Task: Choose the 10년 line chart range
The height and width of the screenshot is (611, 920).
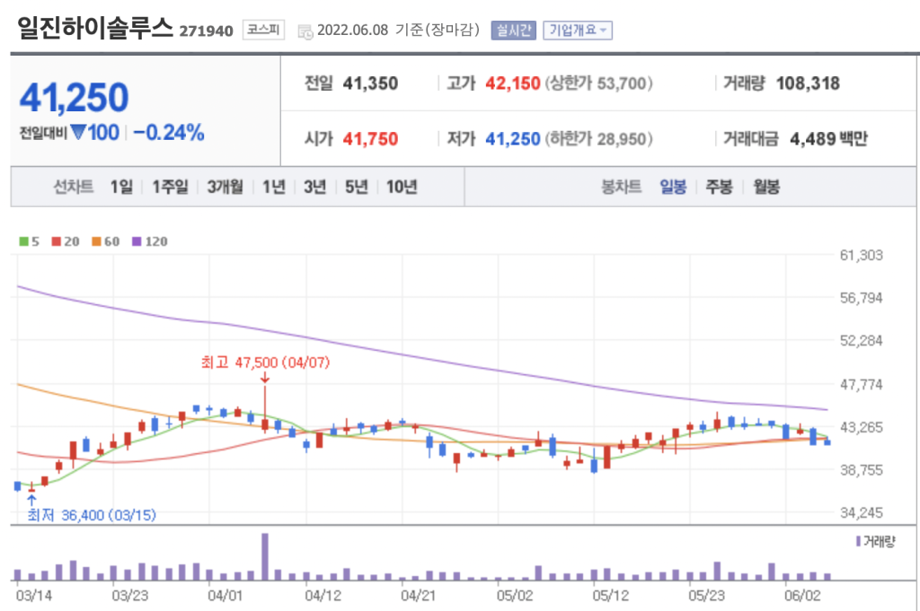Action: click(x=402, y=188)
